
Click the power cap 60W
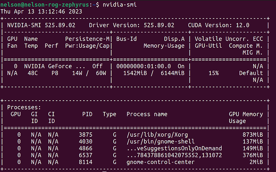click(101, 73)
